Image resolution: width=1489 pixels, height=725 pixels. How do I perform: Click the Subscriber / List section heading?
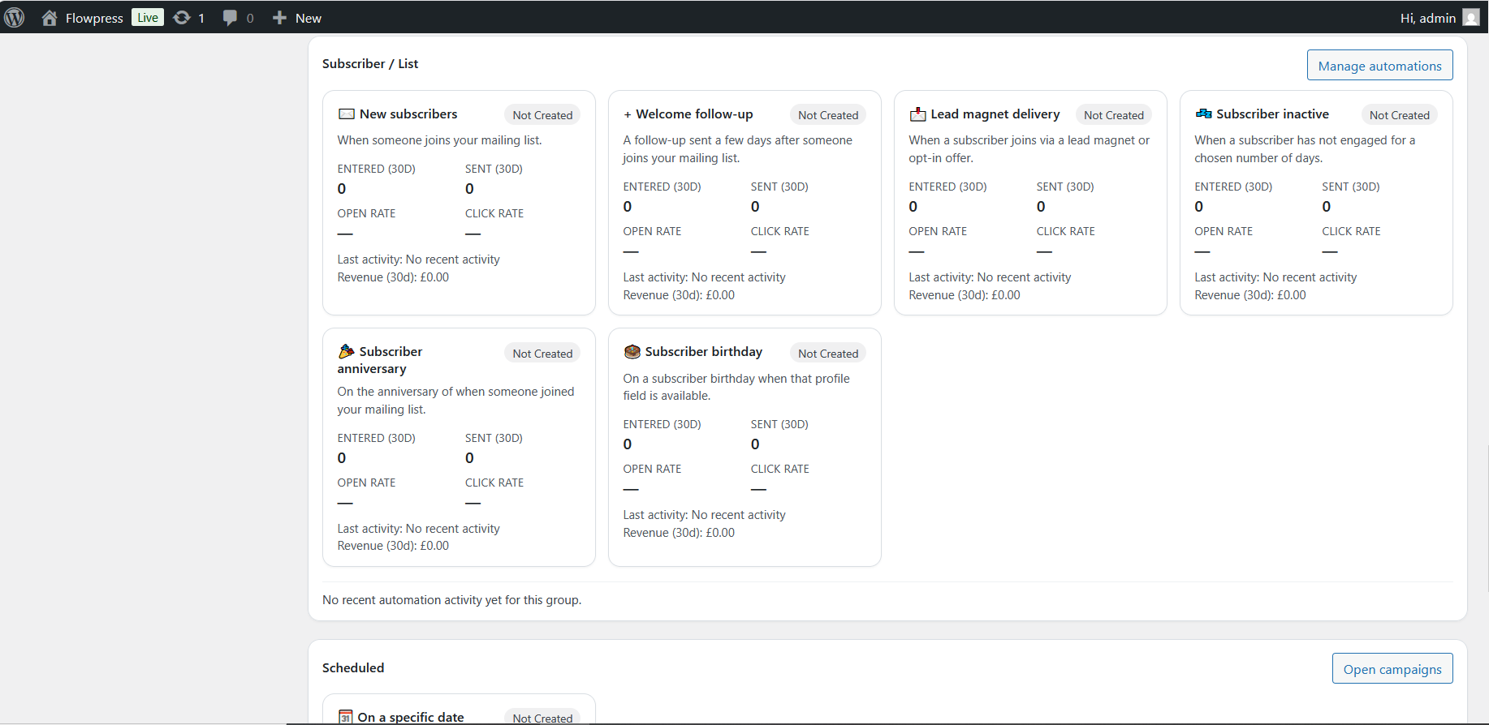tap(370, 64)
